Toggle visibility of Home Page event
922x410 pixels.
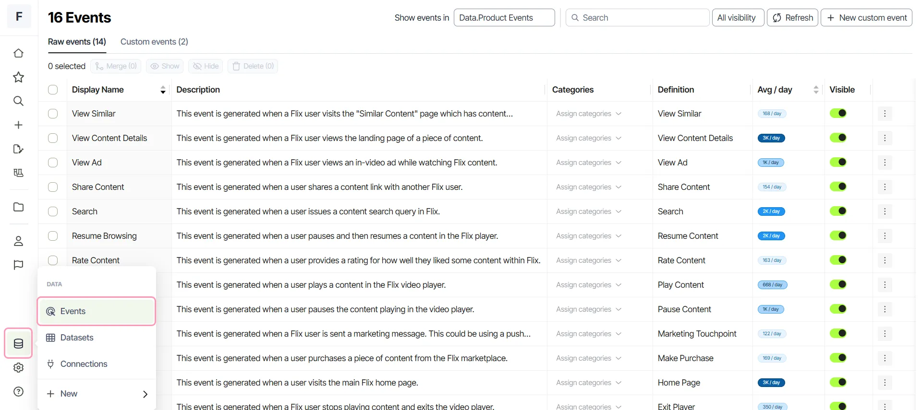(838, 382)
